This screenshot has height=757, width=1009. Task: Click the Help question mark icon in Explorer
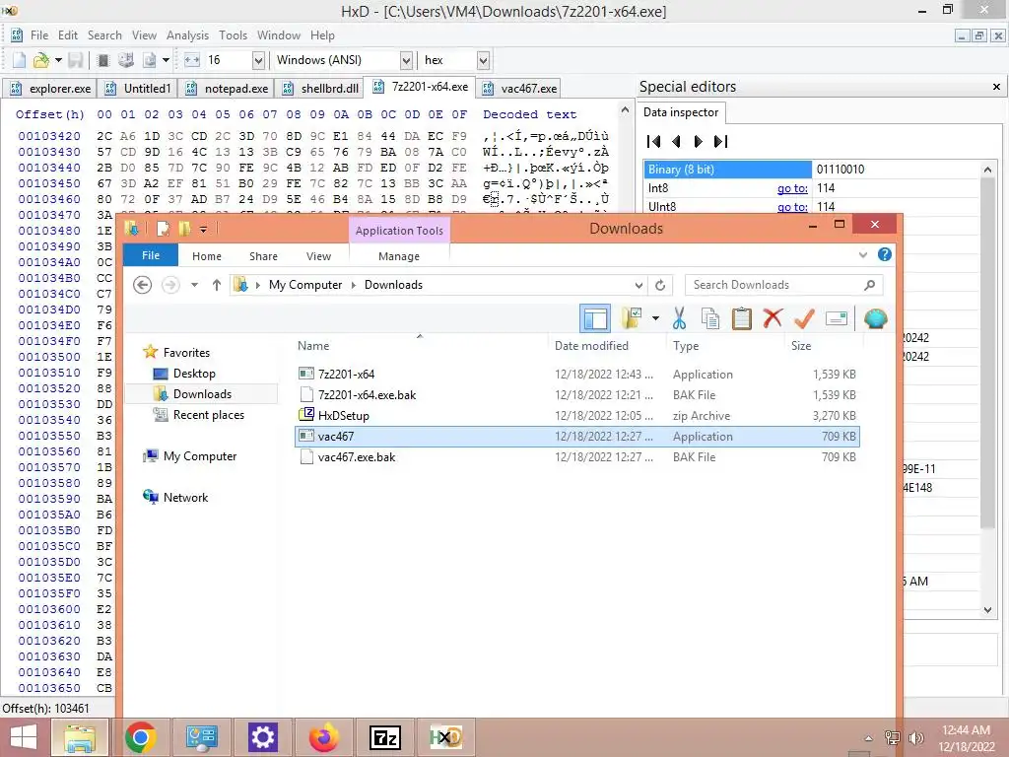885,255
